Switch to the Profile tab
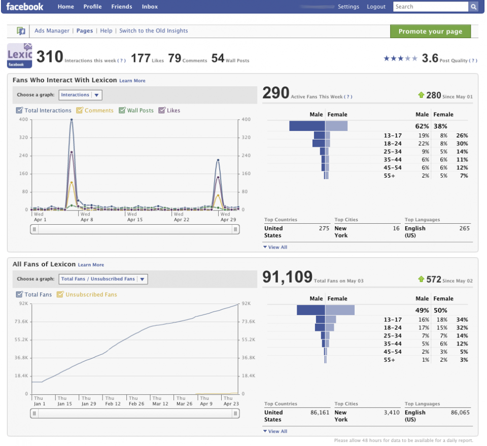487x446 pixels. (x=92, y=7)
